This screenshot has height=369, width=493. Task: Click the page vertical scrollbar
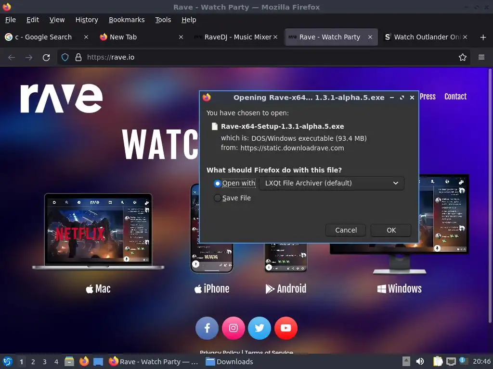(x=490, y=196)
